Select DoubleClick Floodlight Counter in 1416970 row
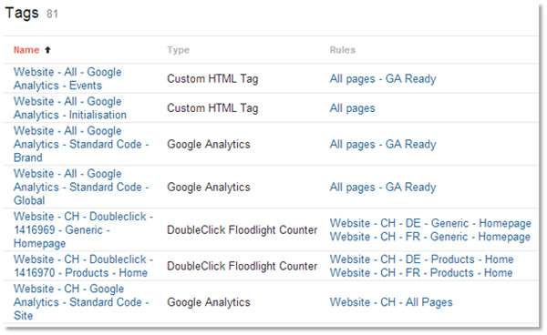 (x=243, y=266)
